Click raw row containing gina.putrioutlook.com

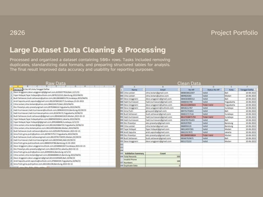tap(44, 143)
